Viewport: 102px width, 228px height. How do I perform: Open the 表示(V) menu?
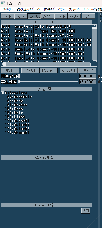coord(74,9)
